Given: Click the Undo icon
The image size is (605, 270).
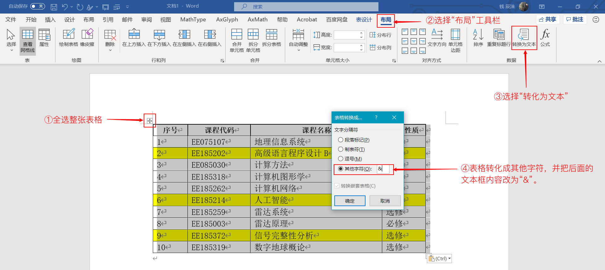Looking at the screenshot, I should coord(65,7).
